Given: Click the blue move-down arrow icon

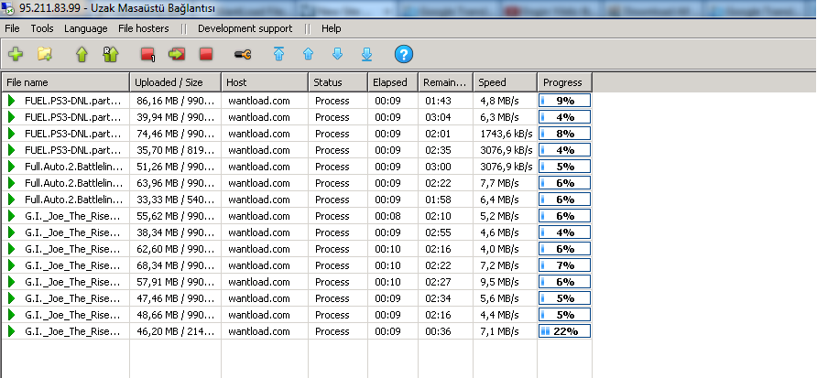Looking at the screenshot, I should pos(337,54).
